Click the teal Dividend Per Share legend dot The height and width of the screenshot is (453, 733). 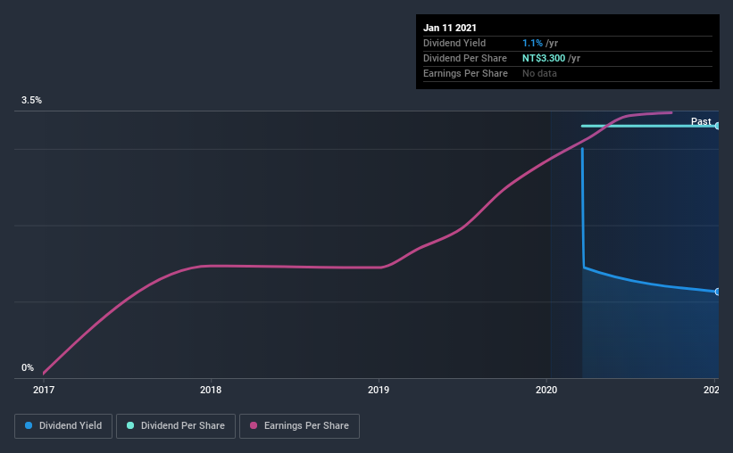pyautogui.click(x=130, y=425)
